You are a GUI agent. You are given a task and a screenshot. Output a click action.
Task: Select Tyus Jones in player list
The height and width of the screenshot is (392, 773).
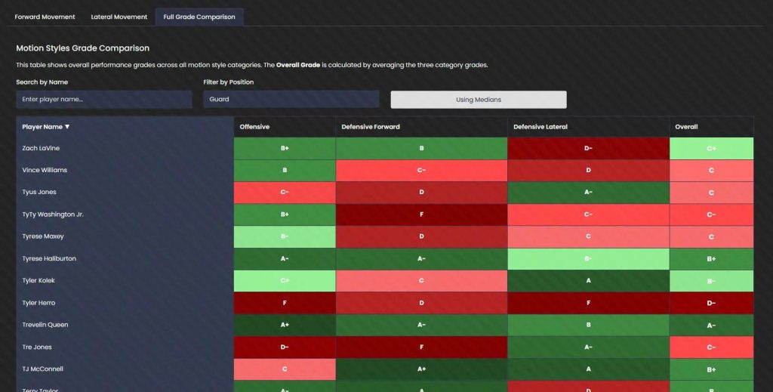point(39,193)
